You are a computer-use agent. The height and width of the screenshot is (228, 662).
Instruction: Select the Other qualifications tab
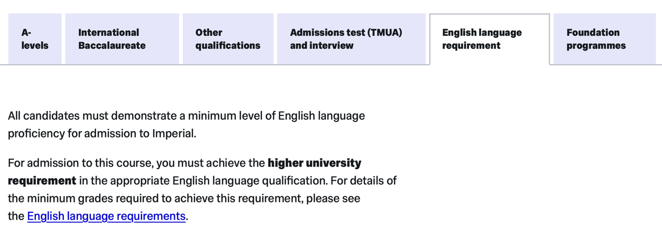pos(228,39)
